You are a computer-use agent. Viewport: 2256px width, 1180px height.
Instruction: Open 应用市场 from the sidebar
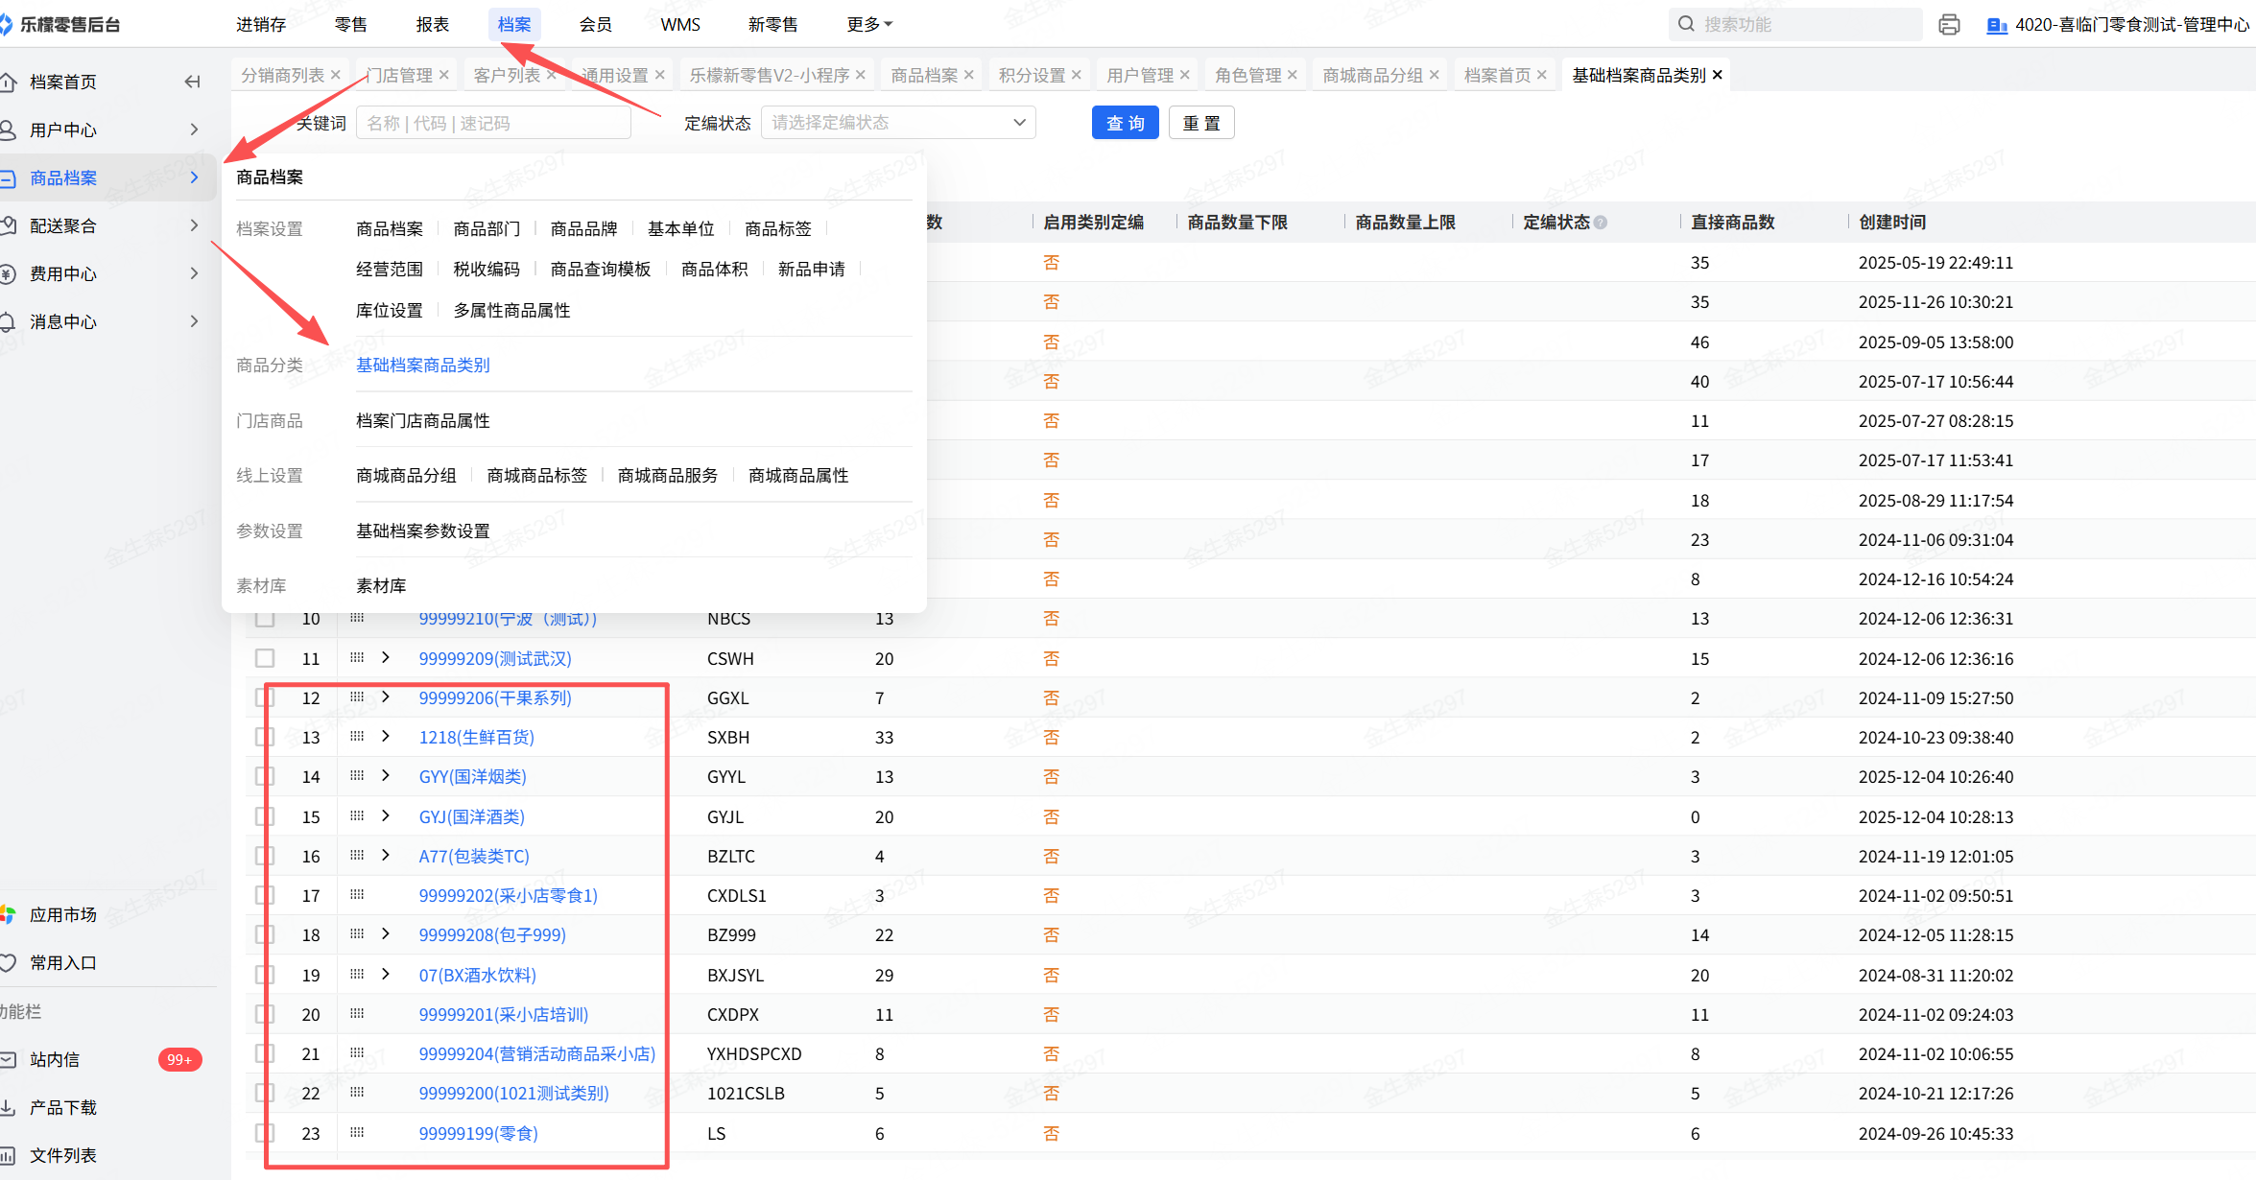(x=62, y=914)
